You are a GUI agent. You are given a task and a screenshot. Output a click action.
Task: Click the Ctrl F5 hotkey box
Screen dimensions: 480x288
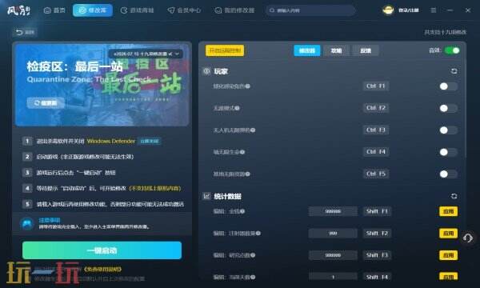click(x=376, y=174)
